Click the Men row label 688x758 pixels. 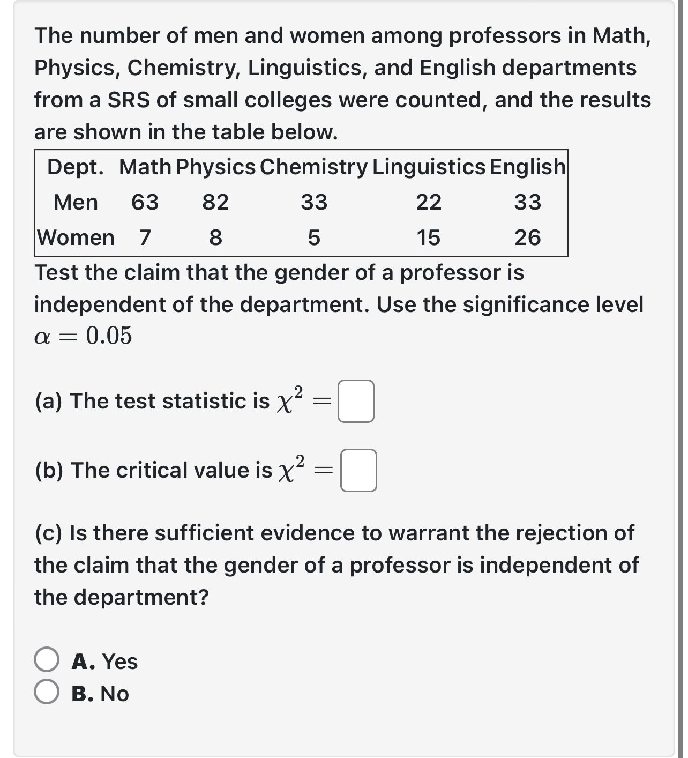76,202
